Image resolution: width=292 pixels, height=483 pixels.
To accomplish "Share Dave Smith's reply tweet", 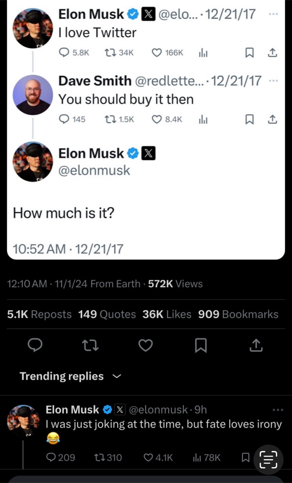I will 272,119.
